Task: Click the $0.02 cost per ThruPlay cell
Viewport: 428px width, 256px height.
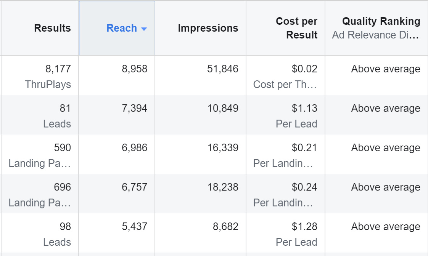Action: (285, 76)
